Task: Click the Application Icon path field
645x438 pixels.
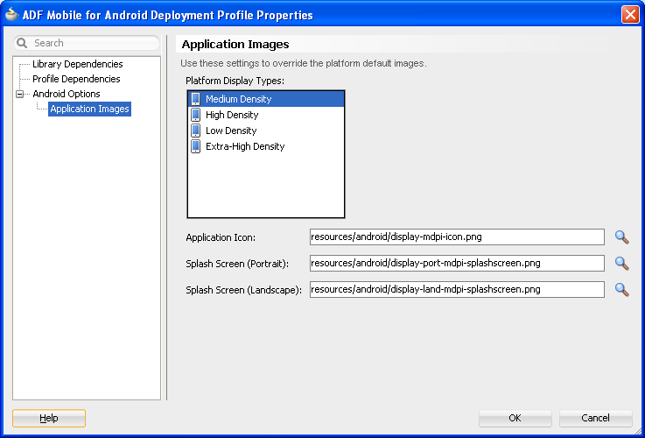Action: pyautogui.click(x=457, y=237)
